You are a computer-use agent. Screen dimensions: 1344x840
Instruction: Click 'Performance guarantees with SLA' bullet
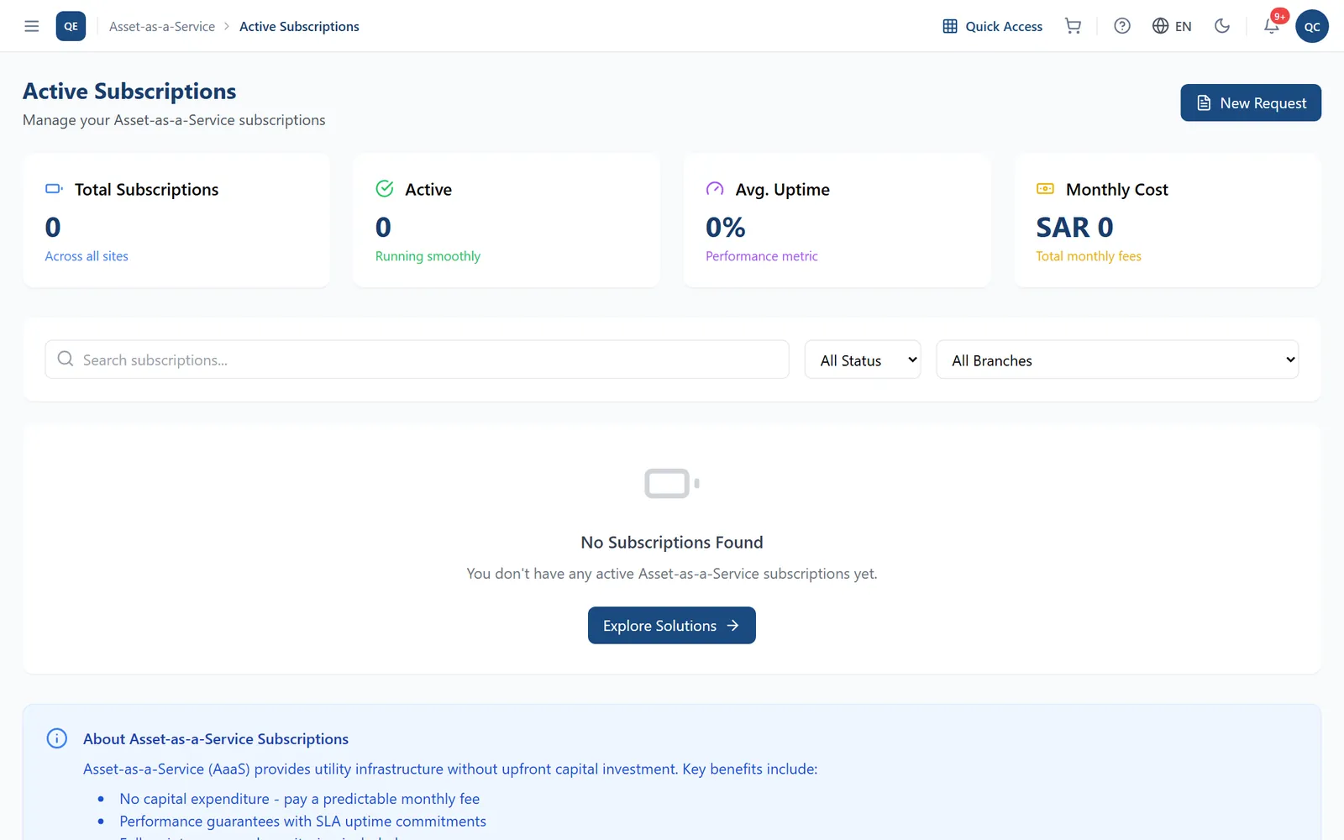tap(302, 822)
